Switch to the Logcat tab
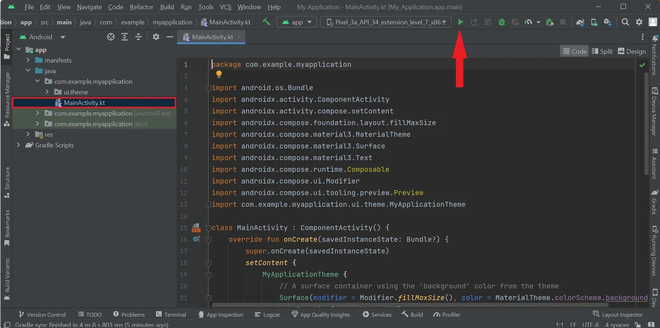This screenshot has height=328, width=660. coord(267,314)
